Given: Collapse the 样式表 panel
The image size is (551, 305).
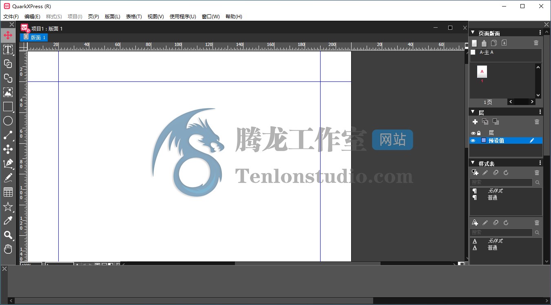Looking at the screenshot, I should 473,163.
